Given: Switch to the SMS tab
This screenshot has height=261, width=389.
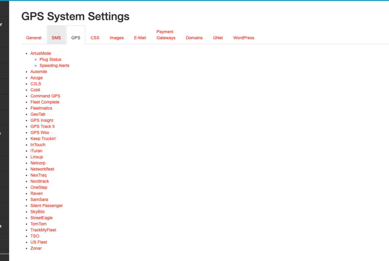Looking at the screenshot, I should click(x=56, y=38).
